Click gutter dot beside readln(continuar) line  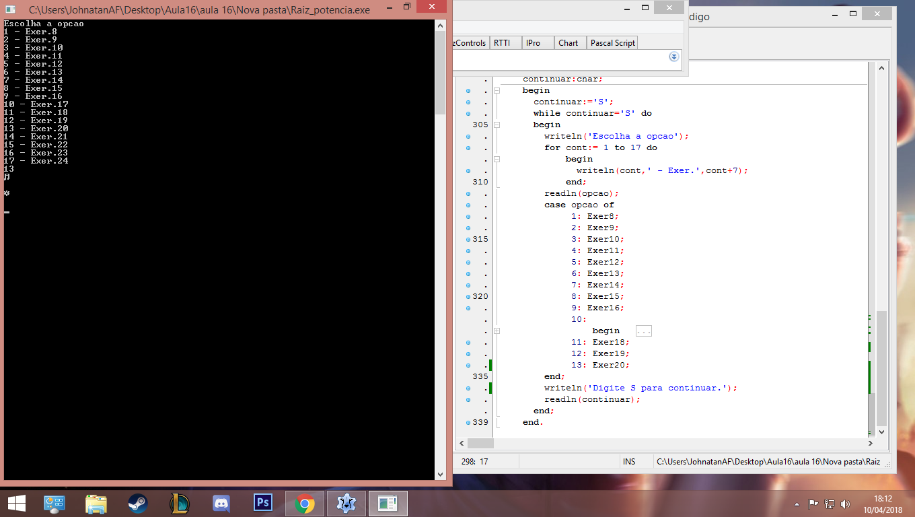(468, 399)
